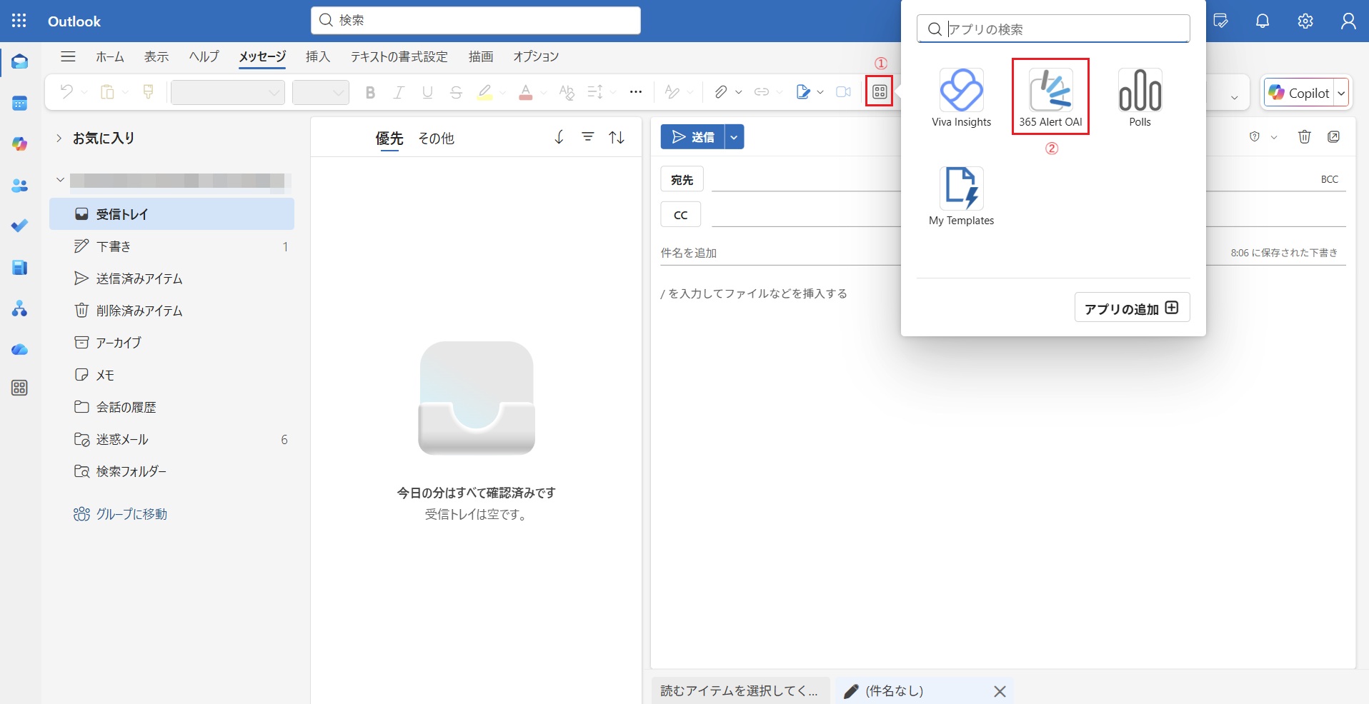Viewport: 1369px width, 704px height.
Task: Toggle italic formatting
Action: click(x=399, y=92)
